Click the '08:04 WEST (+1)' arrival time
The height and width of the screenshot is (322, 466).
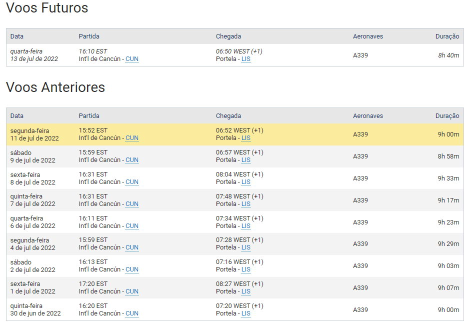[x=239, y=174]
